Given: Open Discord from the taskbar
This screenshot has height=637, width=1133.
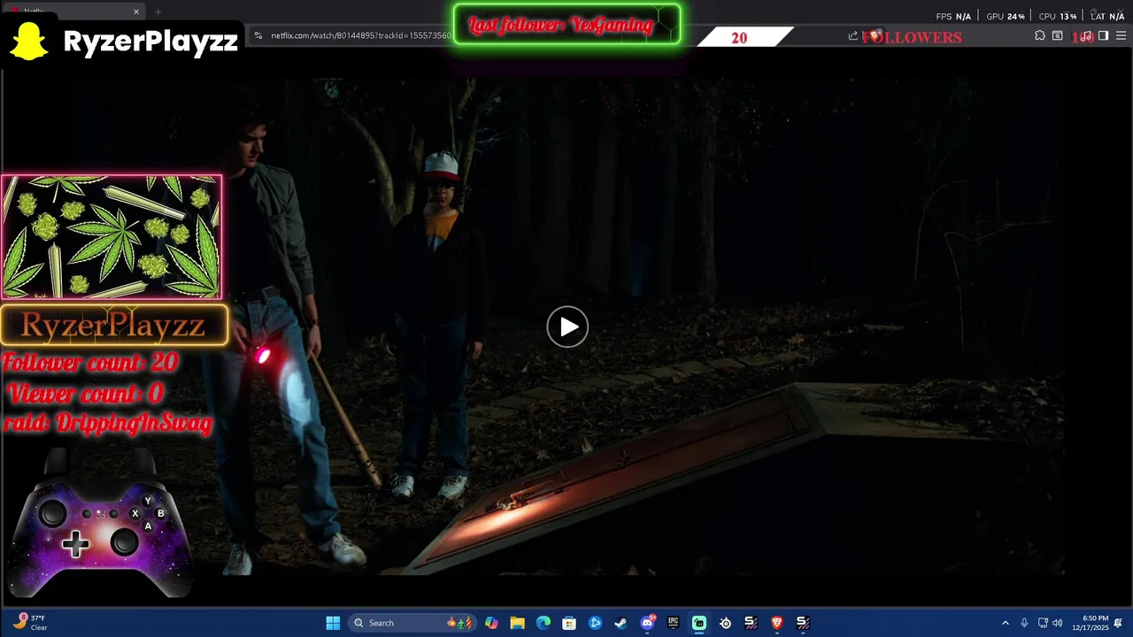Looking at the screenshot, I should point(647,623).
